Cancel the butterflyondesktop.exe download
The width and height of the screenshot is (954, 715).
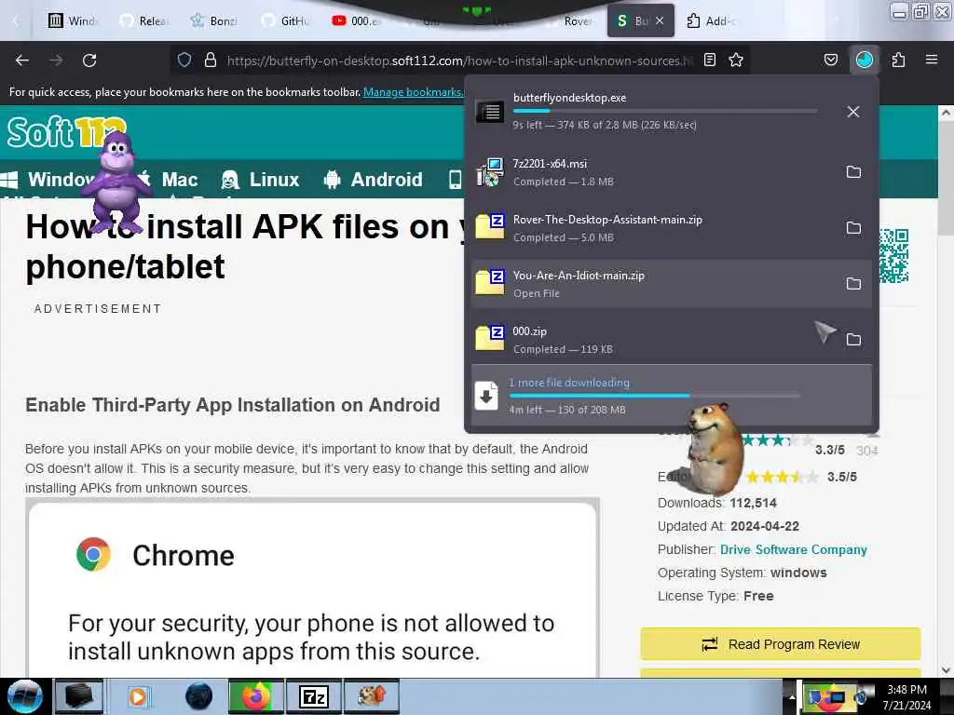[853, 112]
